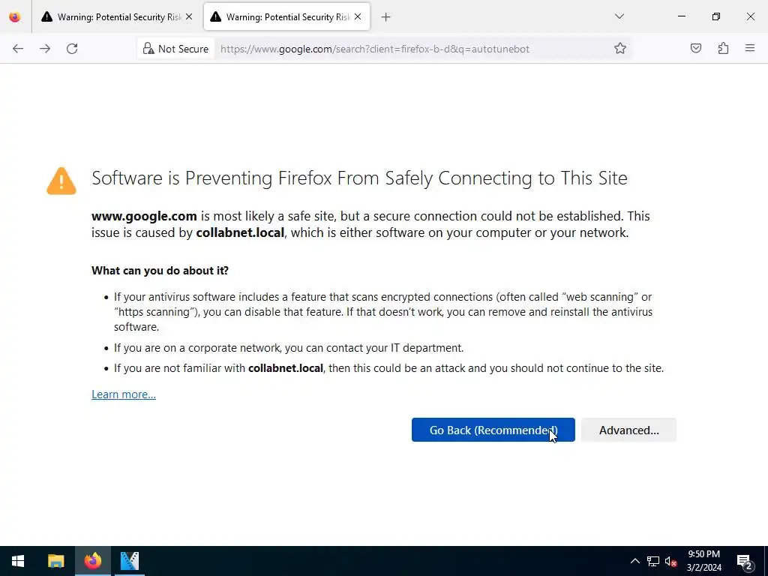The width and height of the screenshot is (768, 576).
Task: Open the Save to Pocket icon
Action: [x=696, y=49]
